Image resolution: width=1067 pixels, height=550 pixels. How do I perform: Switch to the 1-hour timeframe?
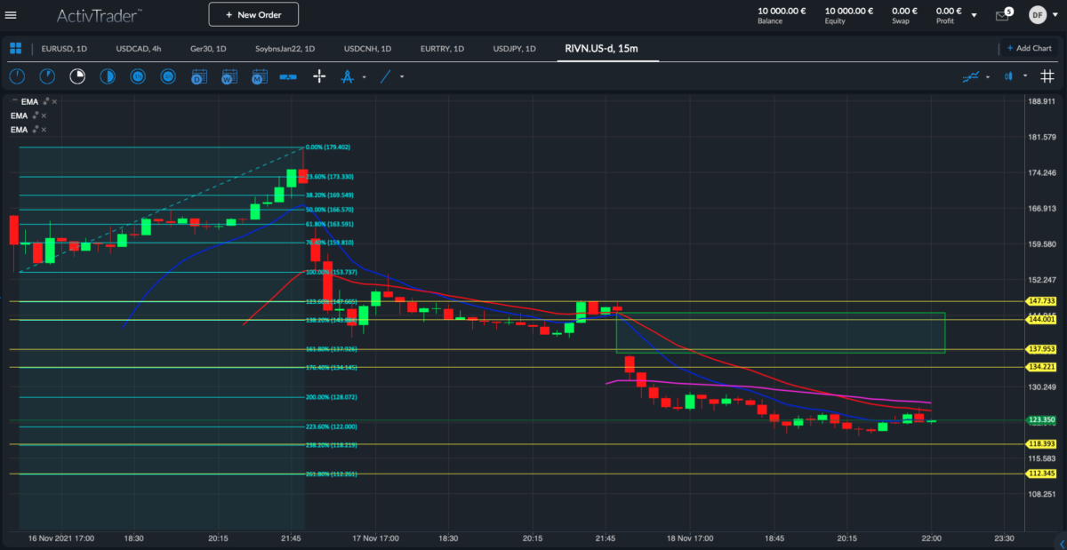click(138, 77)
